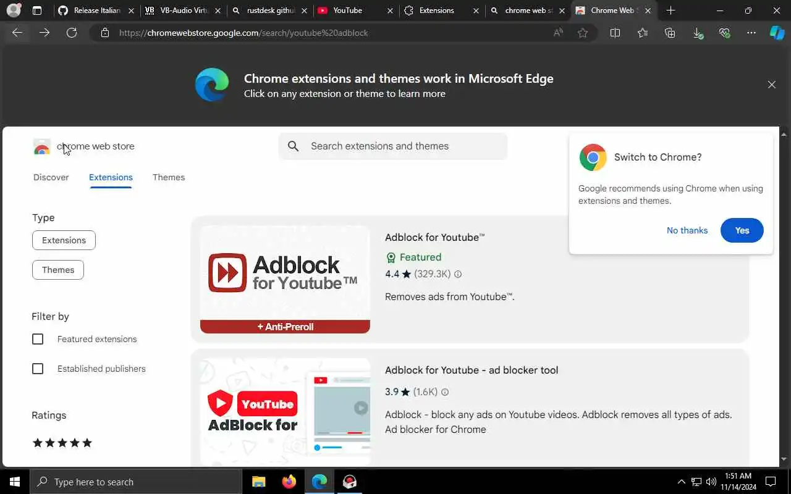Click the browser address bar URL
The image size is (791, 494).
[x=243, y=33]
